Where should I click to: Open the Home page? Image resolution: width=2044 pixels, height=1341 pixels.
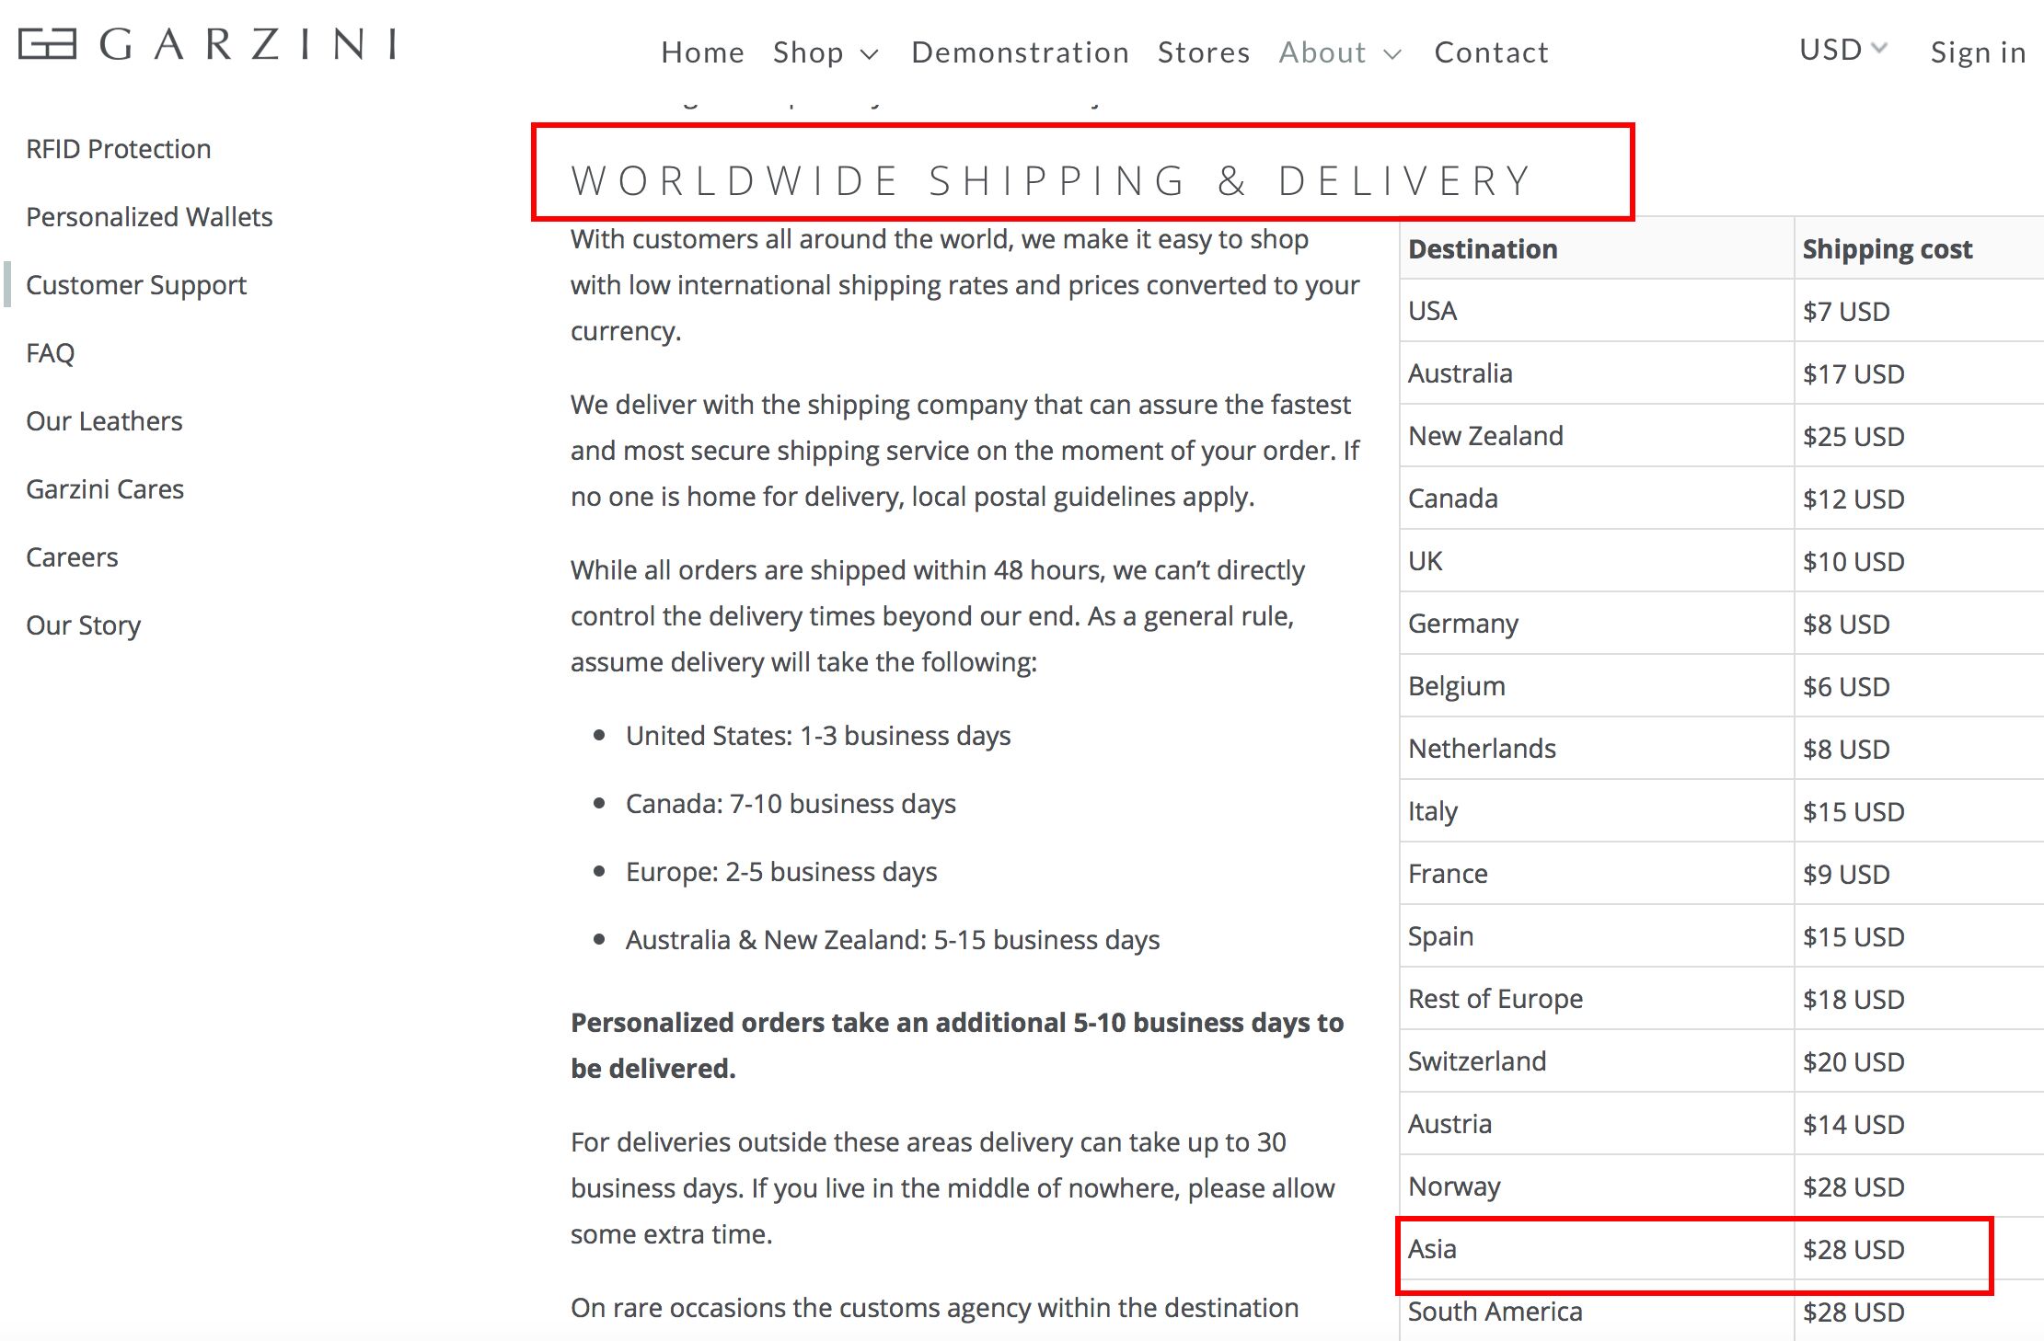(x=702, y=52)
